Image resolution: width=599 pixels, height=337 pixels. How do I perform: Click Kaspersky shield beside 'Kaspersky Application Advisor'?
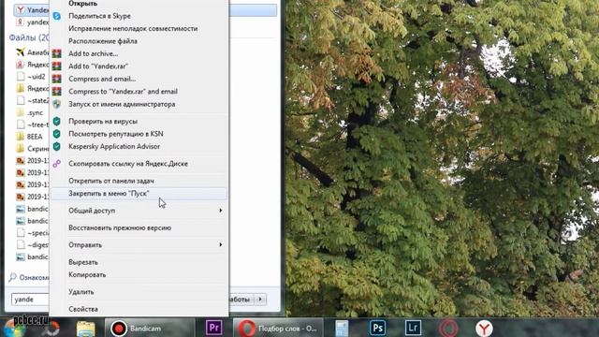(56, 147)
